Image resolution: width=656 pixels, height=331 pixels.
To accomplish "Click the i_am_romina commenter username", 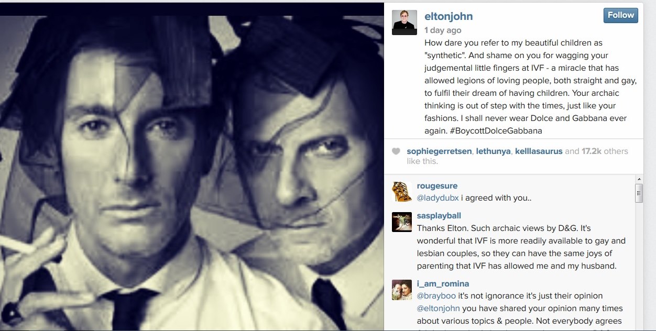I will coord(443,284).
